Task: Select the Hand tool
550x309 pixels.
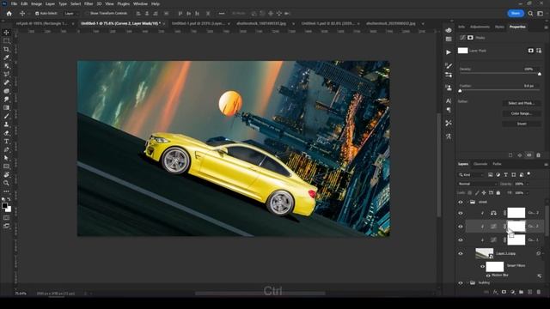Action: click(6, 174)
